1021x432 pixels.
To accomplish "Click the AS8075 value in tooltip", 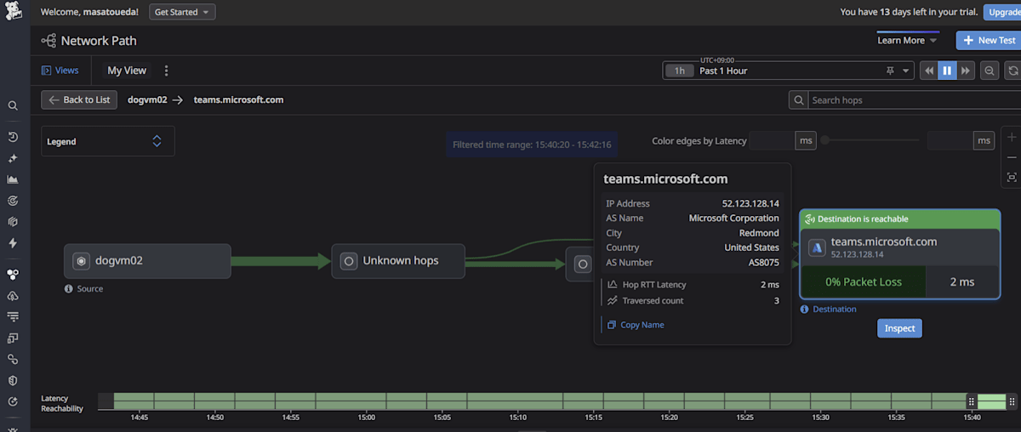I will 764,263.
